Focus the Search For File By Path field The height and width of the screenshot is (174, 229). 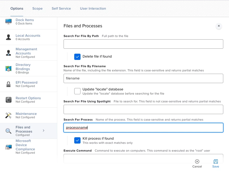pyautogui.click(x=143, y=44)
